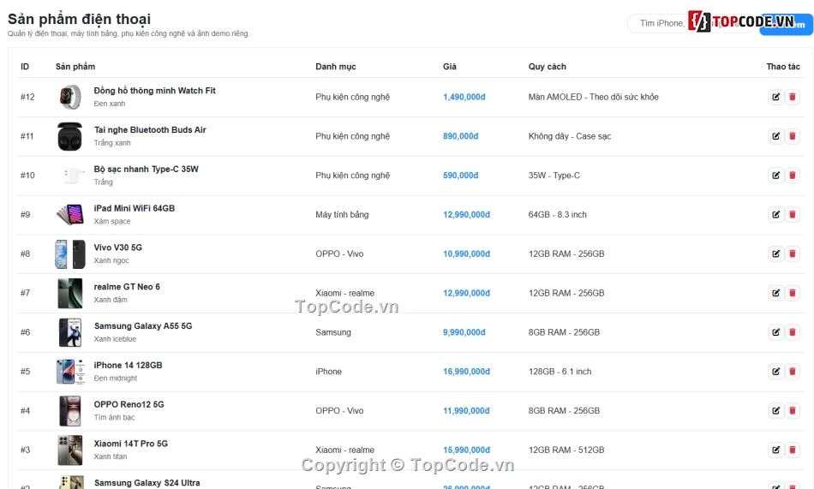Image resolution: width=814 pixels, height=489 pixels.
Task: Click the price 16,990,000đ
Action: click(466, 371)
